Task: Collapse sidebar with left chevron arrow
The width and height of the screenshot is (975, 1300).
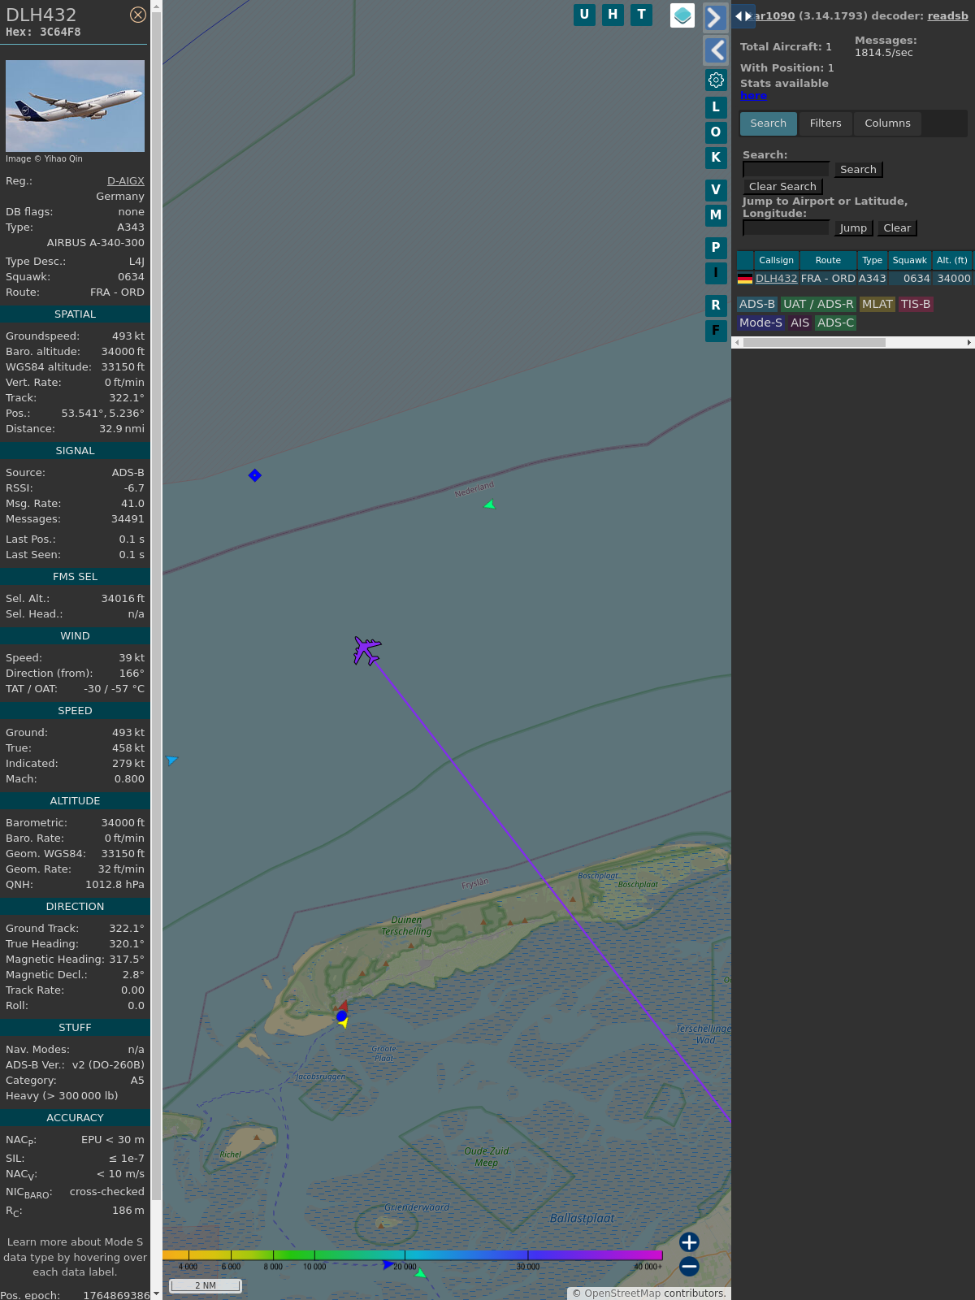Action: (716, 50)
